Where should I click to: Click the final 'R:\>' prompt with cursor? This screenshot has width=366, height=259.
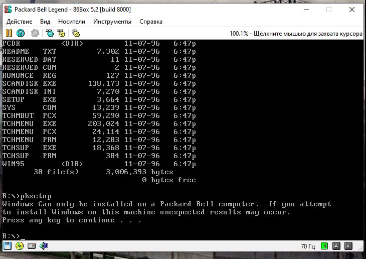pos(14,236)
